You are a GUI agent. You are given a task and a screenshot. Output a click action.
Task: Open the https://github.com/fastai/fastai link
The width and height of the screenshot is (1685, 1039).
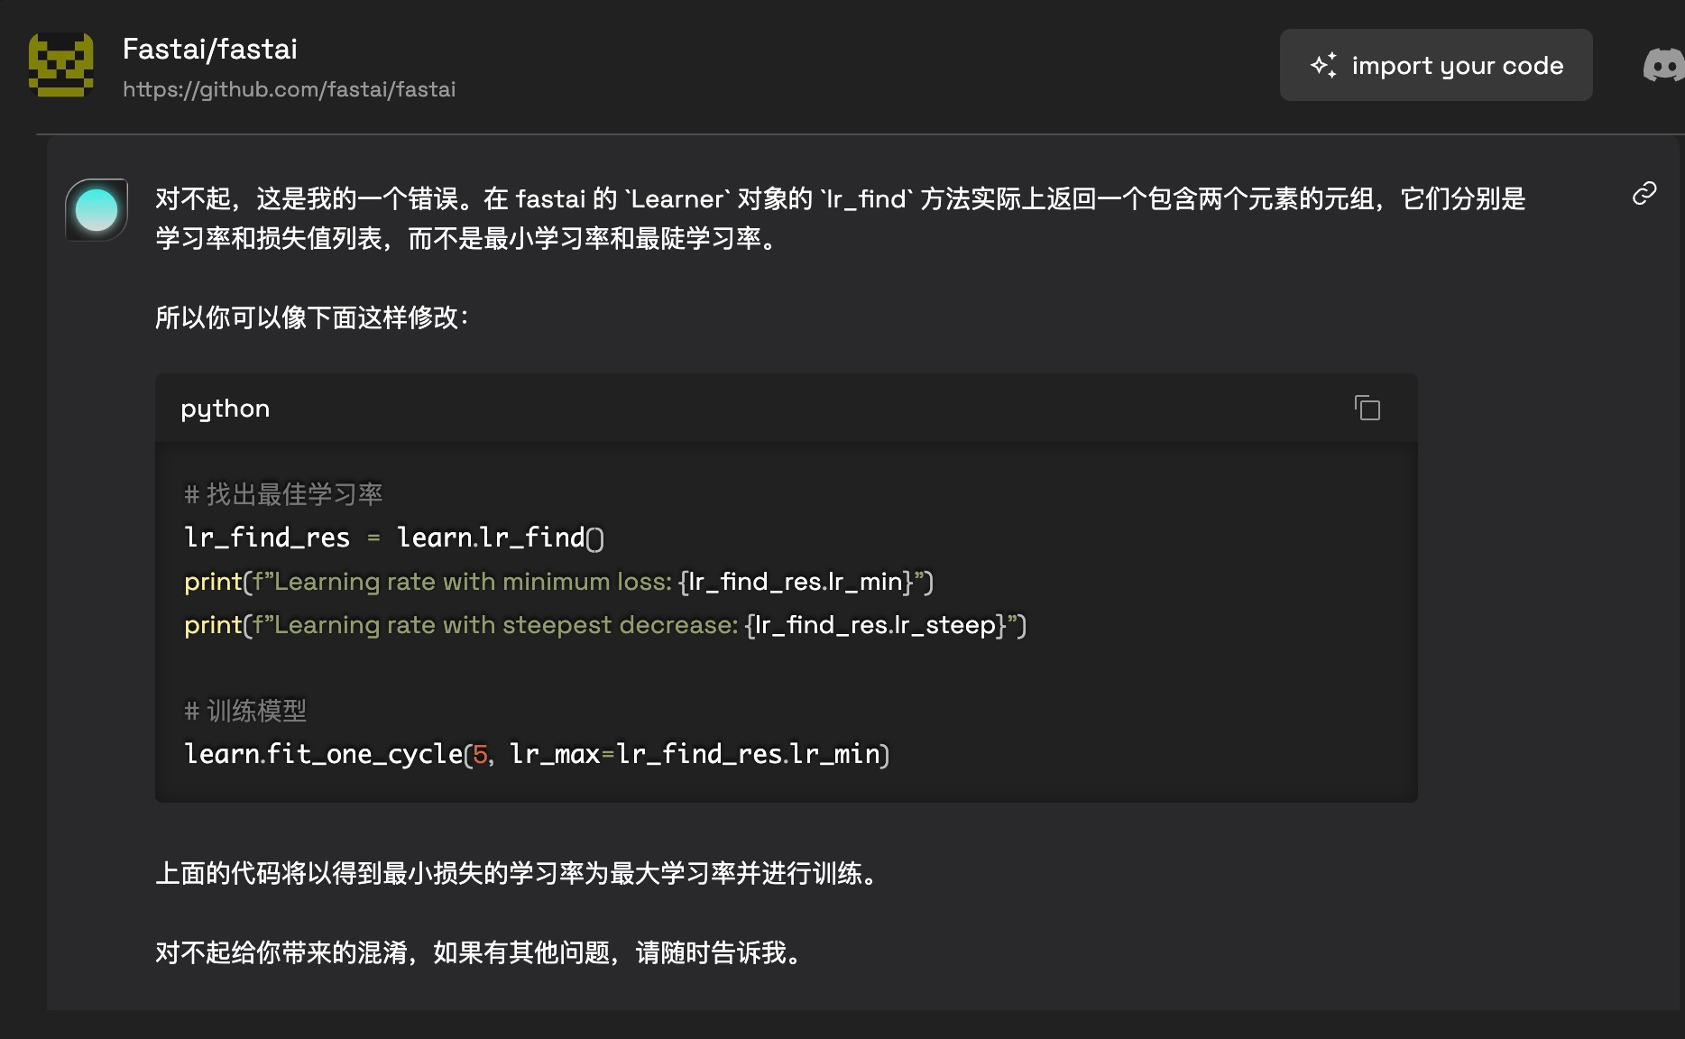290,88
